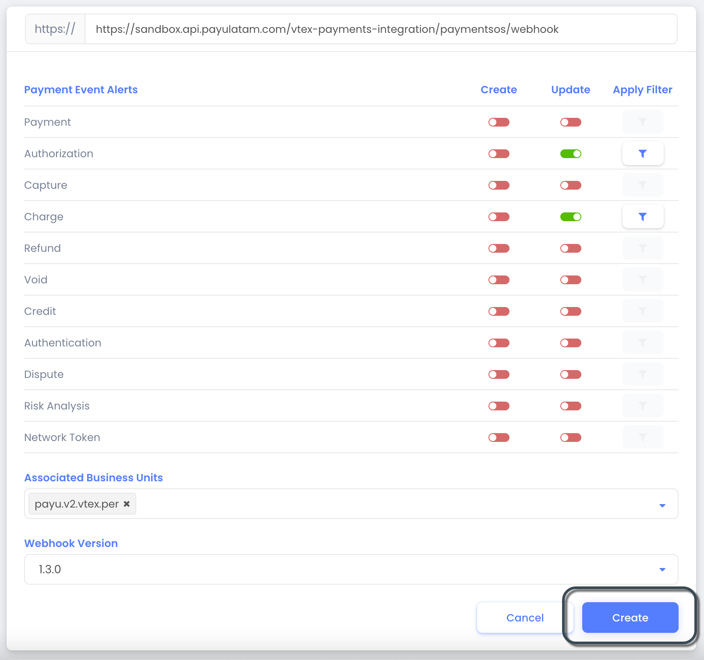
Task: Enable Create alert for Refund
Action: [499, 248]
